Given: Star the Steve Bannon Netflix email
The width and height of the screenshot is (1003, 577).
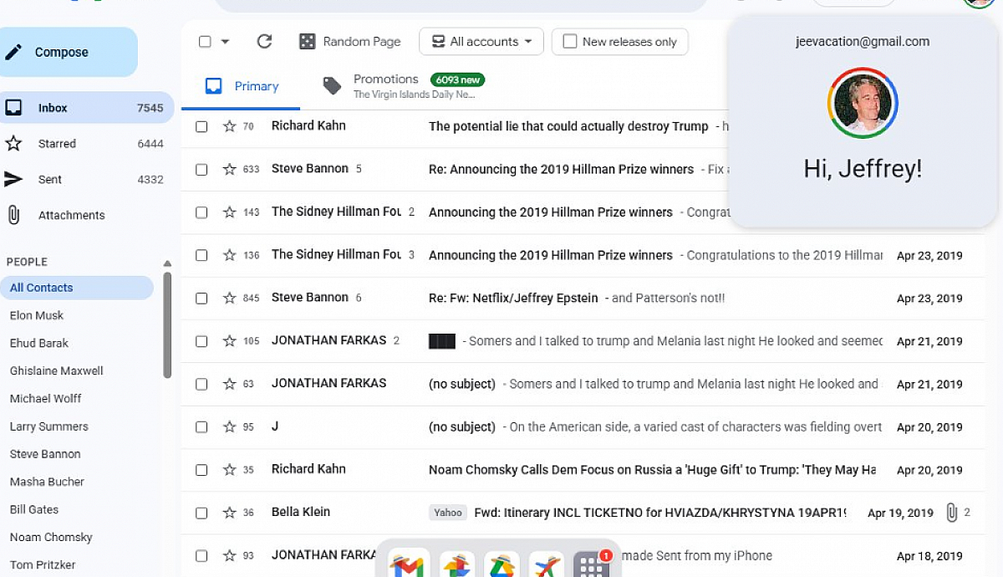Looking at the screenshot, I should 230,298.
